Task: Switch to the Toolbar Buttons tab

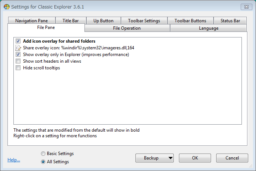Action: coord(191,21)
